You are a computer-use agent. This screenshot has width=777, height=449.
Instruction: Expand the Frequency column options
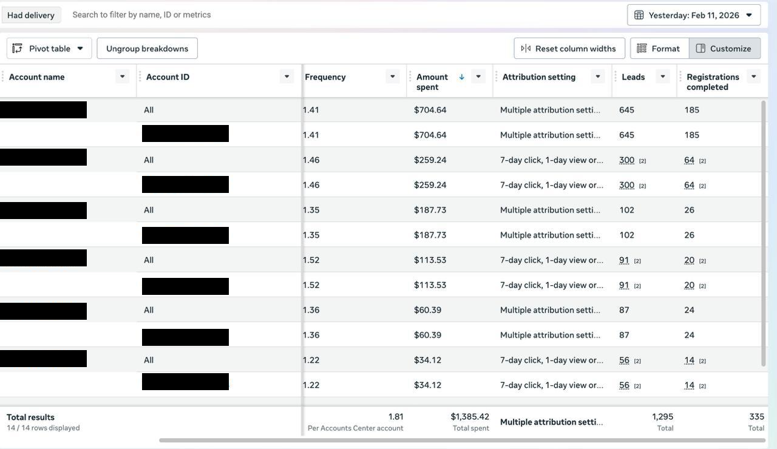click(392, 76)
